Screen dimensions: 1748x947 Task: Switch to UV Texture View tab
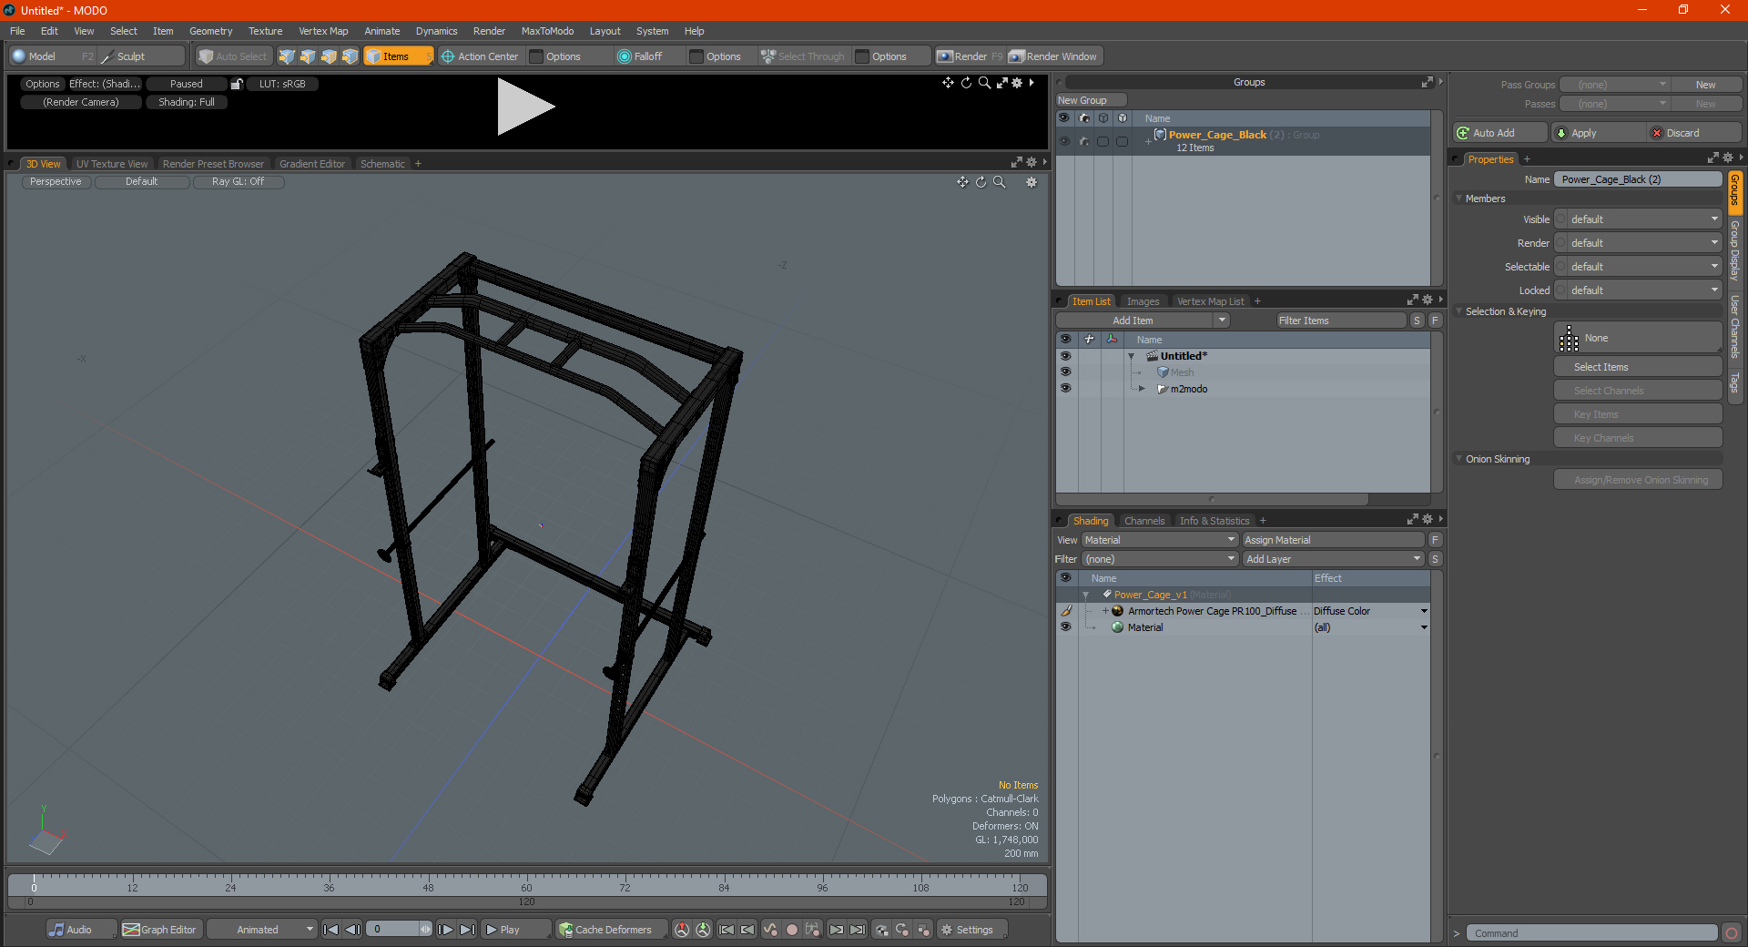(x=112, y=164)
